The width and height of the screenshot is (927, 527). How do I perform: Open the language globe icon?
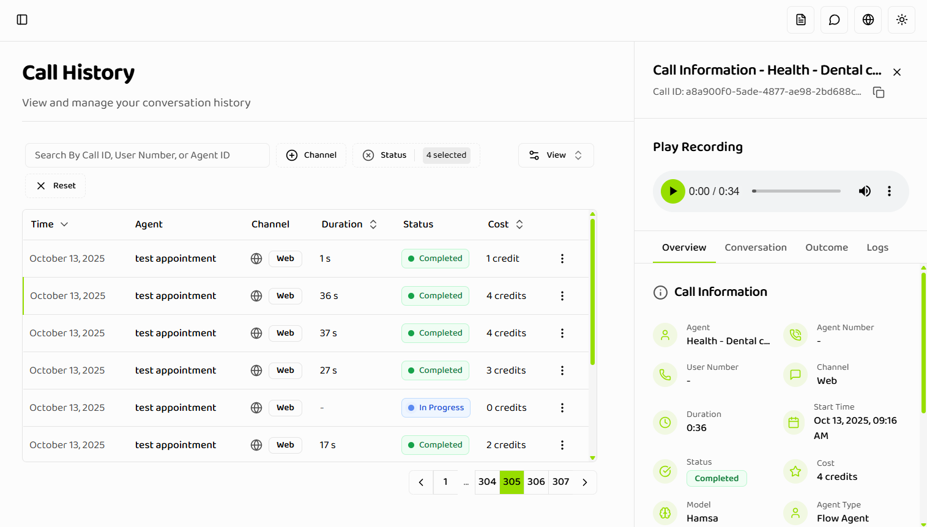click(x=868, y=20)
